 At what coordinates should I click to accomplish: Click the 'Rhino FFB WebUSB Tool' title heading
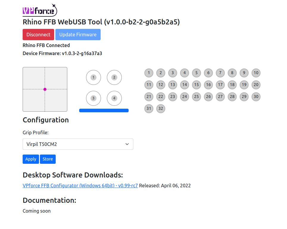tap(101, 22)
